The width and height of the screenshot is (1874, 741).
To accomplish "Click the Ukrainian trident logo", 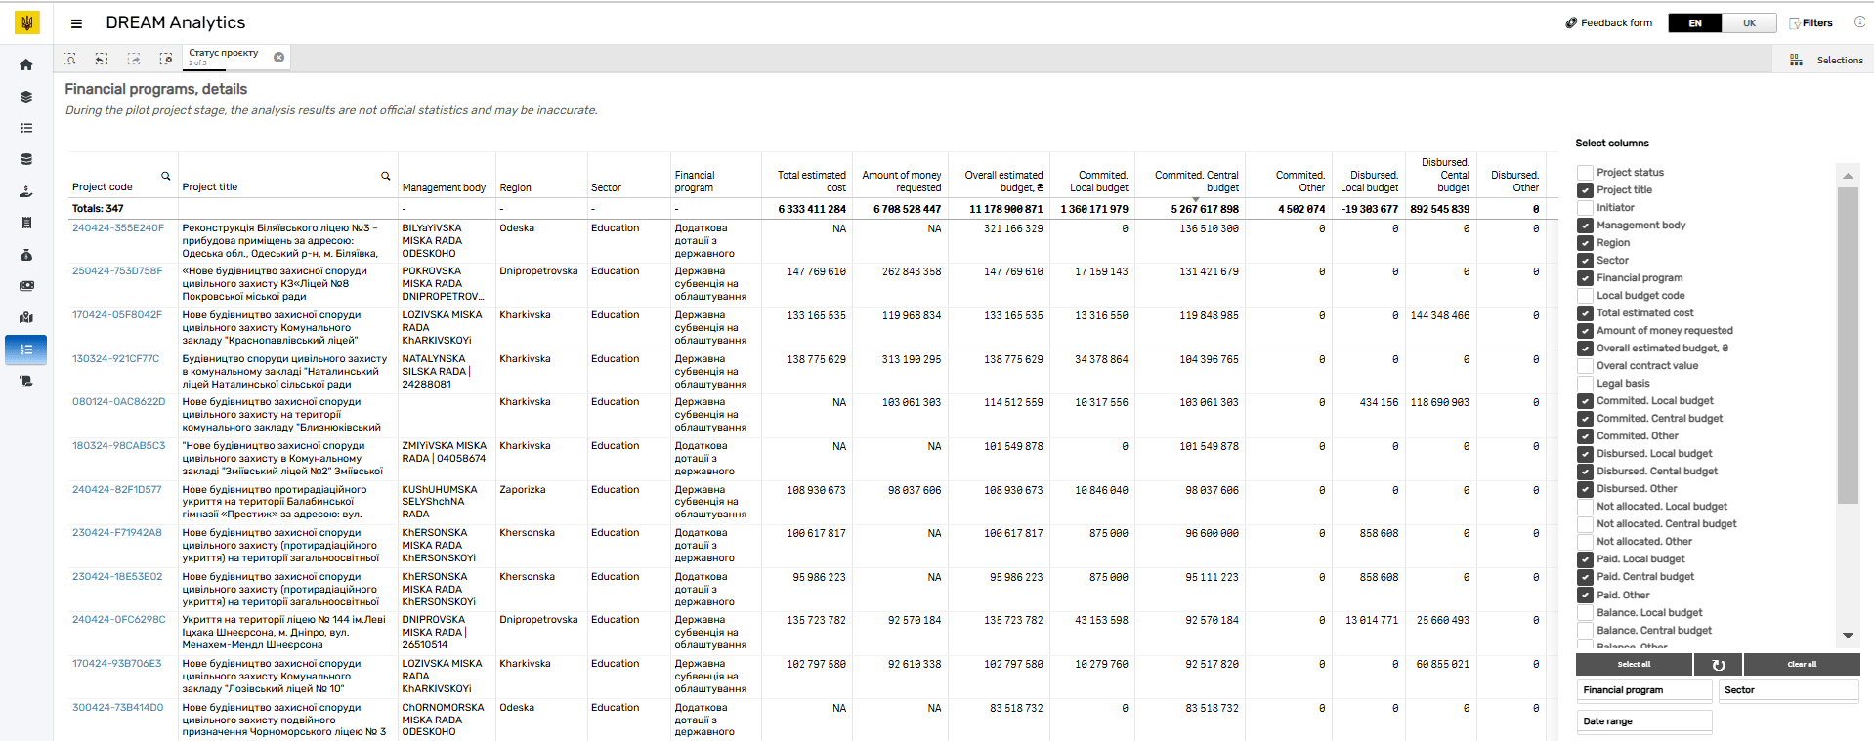I will pos(27,22).
